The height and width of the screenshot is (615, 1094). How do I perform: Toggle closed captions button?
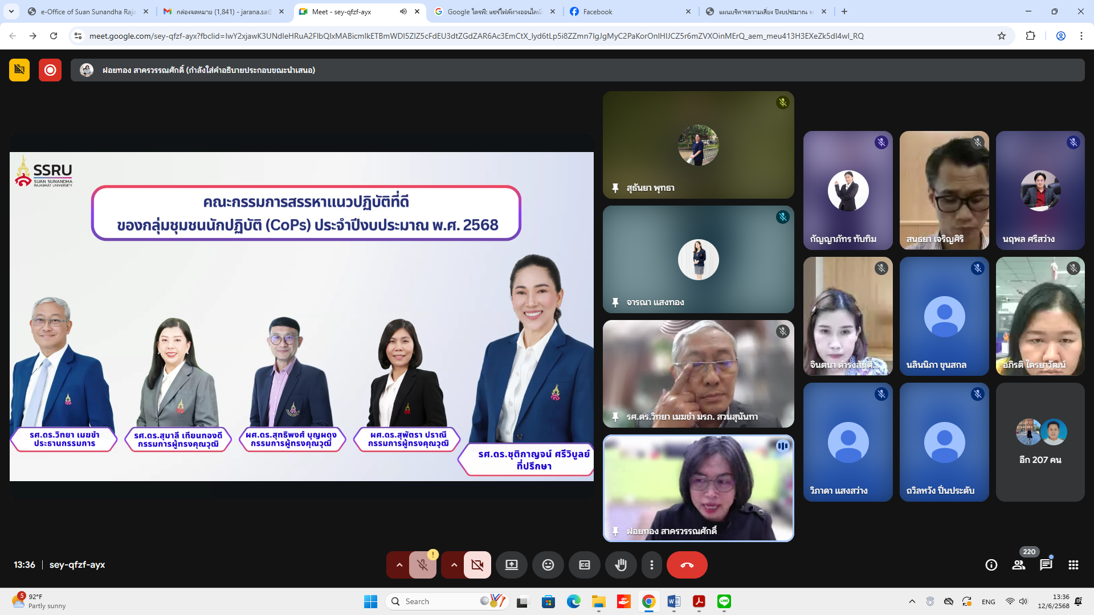pyautogui.click(x=584, y=565)
